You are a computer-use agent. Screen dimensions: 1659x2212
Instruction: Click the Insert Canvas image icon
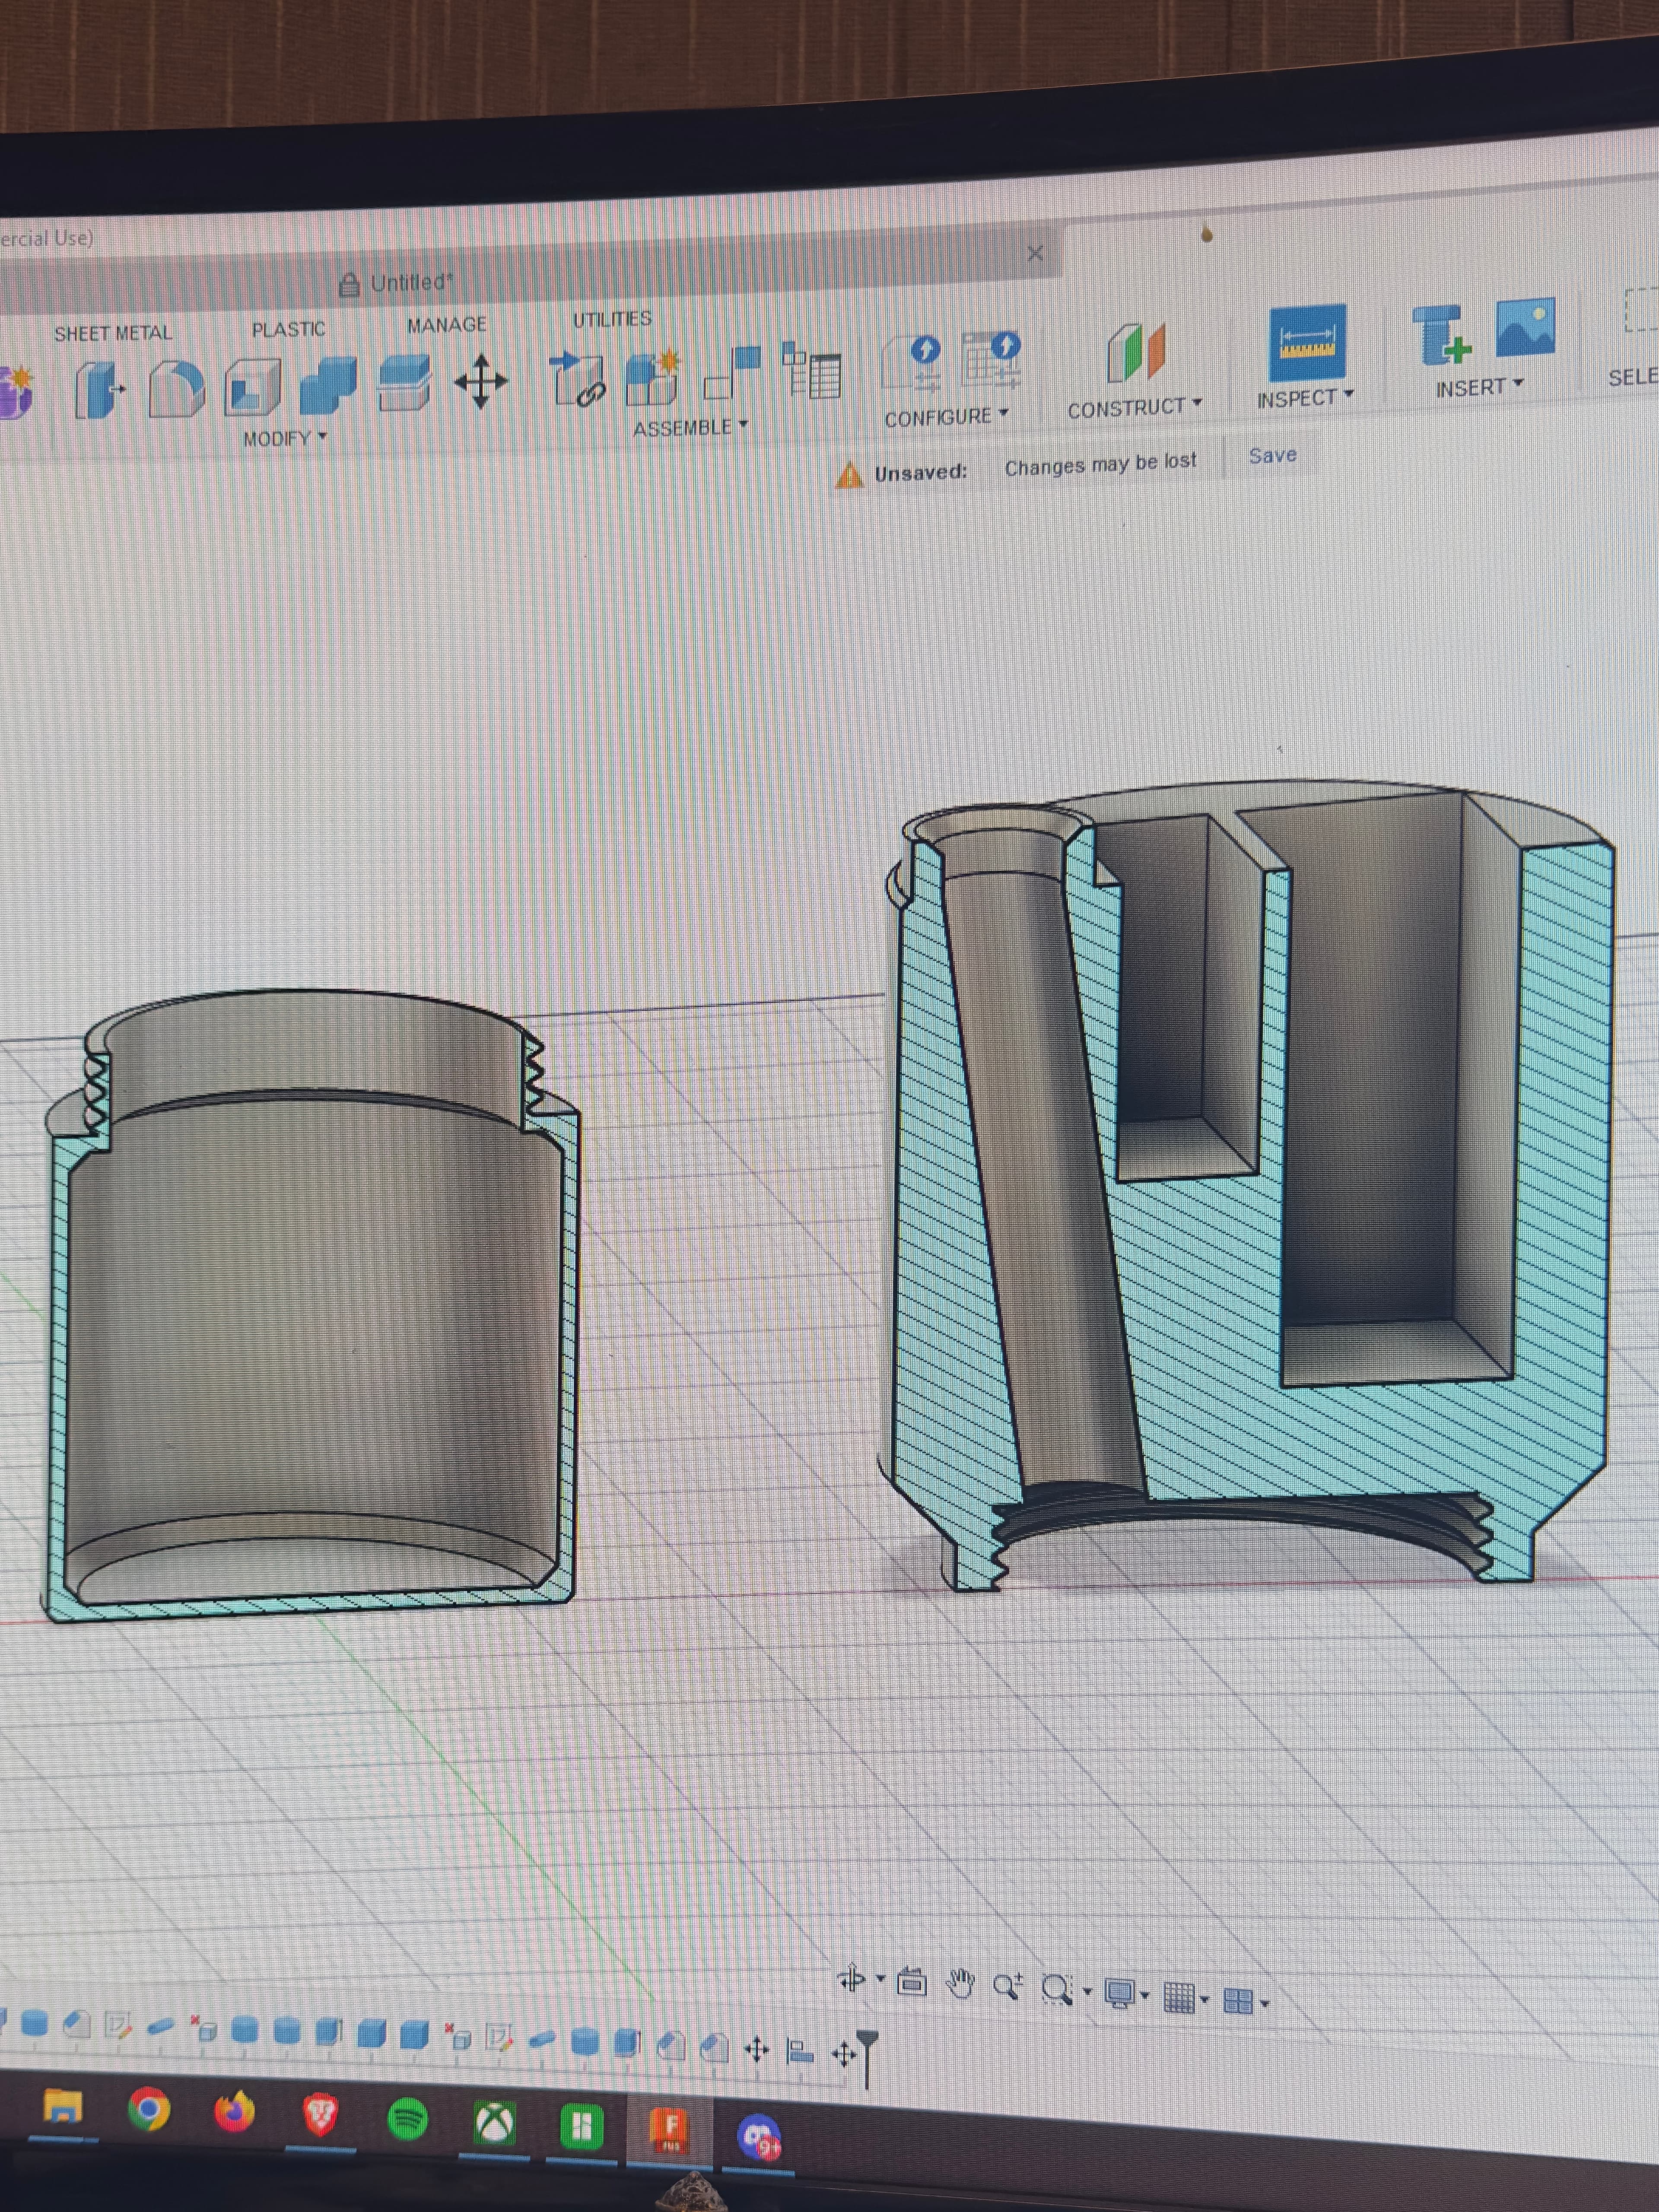pyautogui.click(x=1525, y=327)
